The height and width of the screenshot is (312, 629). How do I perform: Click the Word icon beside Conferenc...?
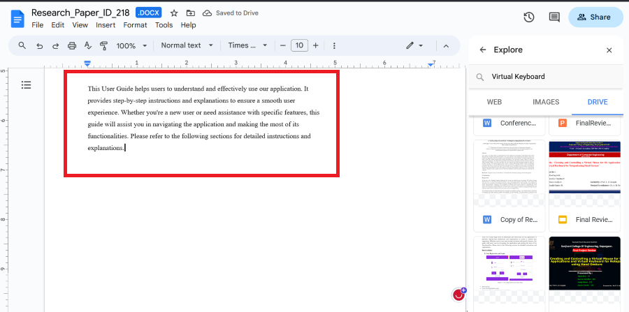tap(487, 123)
